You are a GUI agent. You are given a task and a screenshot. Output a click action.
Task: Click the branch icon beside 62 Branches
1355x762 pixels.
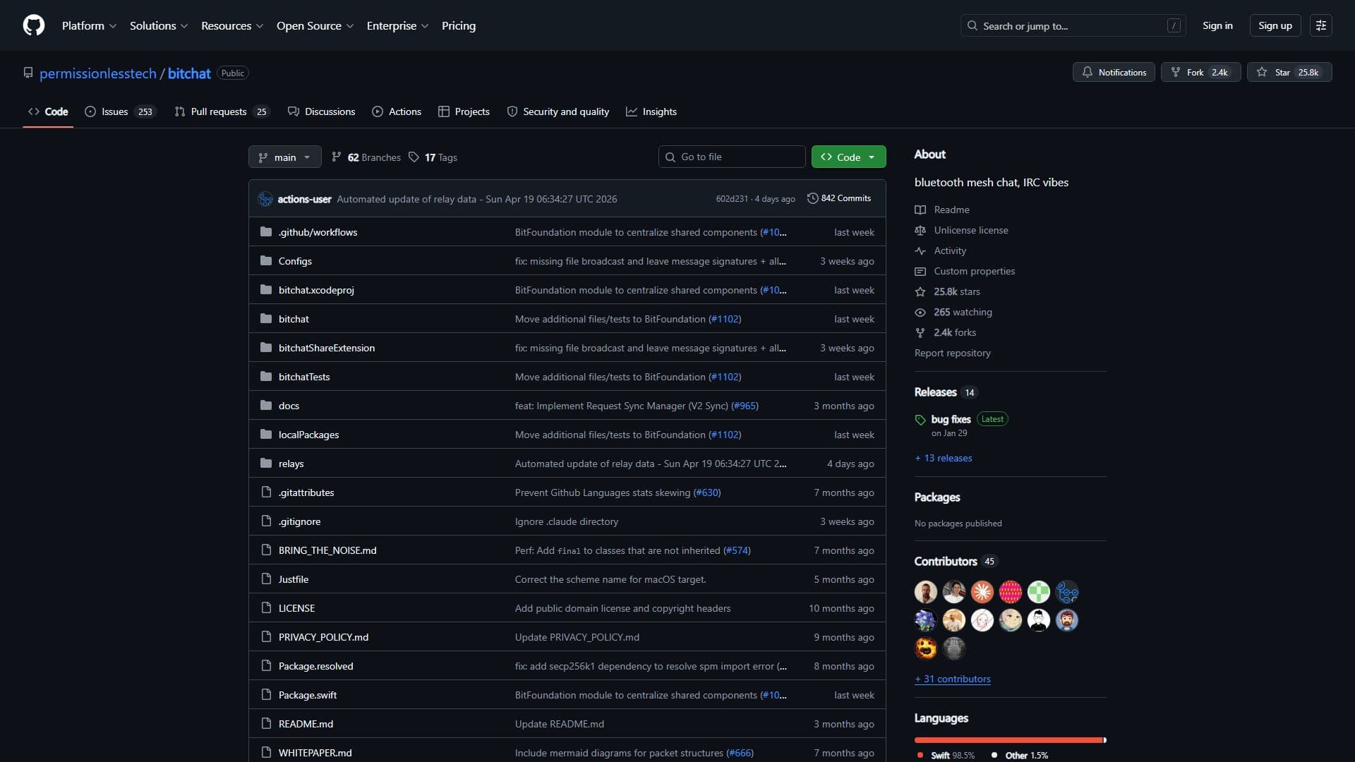click(x=337, y=157)
